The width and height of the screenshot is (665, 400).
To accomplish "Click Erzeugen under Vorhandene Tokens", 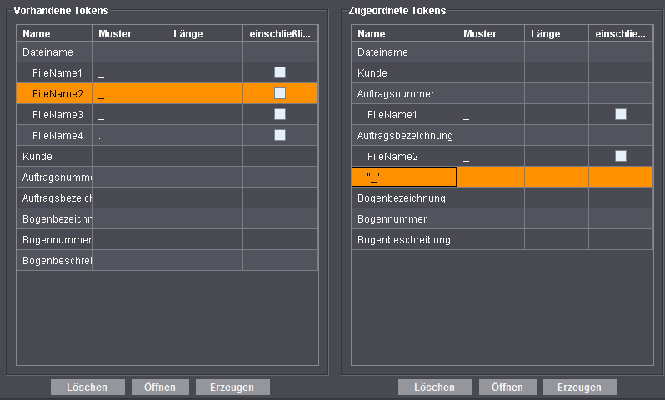I will click(x=232, y=387).
